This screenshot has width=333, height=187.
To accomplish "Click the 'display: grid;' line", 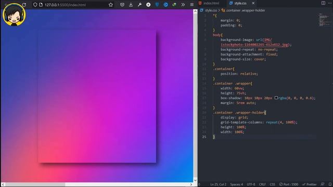I will click(x=234, y=117).
